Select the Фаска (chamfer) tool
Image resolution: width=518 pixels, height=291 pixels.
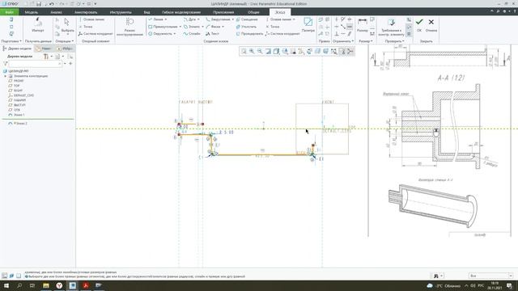click(x=213, y=27)
